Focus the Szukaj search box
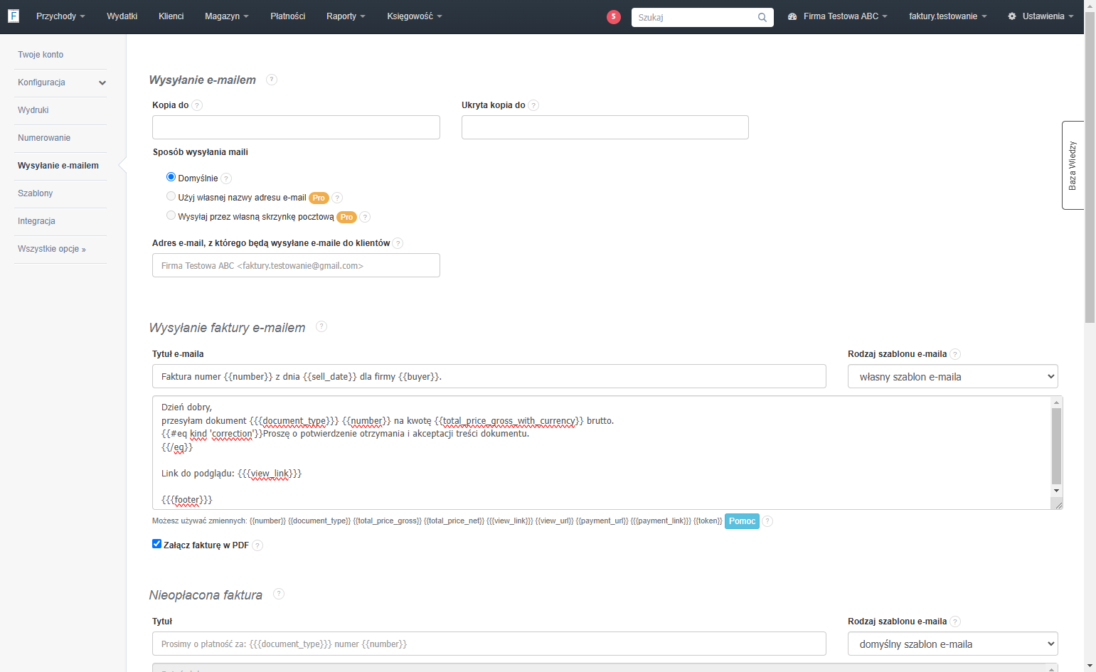1096x672 pixels. [x=702, y=17]
